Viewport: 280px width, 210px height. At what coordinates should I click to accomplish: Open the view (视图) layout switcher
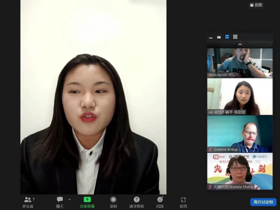pyautogui.click(x=256, y=5)
